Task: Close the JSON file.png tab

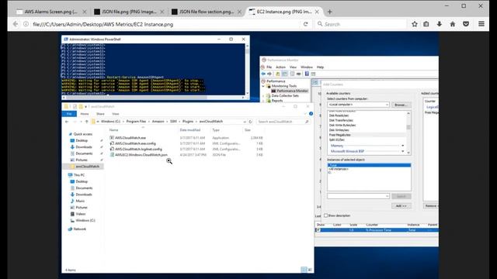Action: pyautogui.click(x=162, y=12)
